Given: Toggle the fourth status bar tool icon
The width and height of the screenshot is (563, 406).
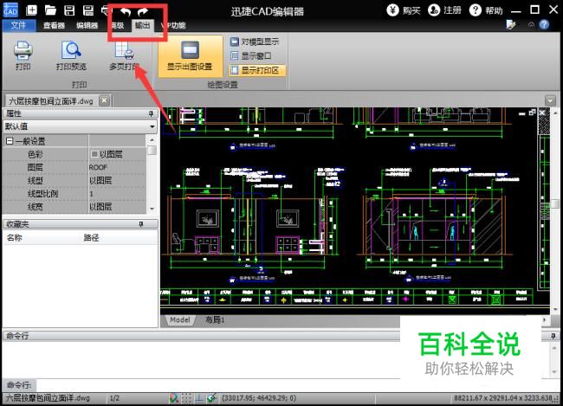Looking at the screenshot, I should point(212,397).
